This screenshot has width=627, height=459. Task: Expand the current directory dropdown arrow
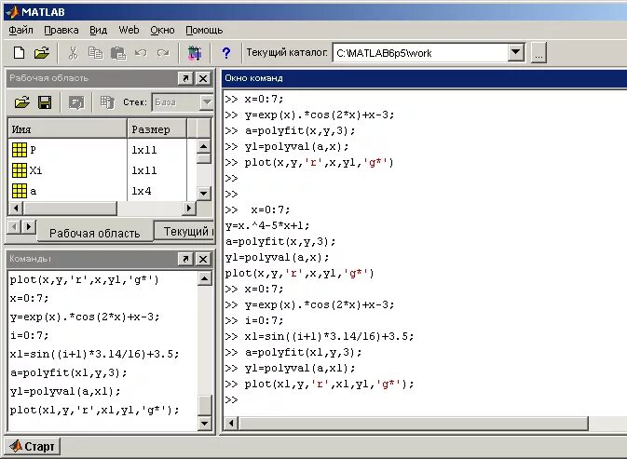[x=516, y=52]
